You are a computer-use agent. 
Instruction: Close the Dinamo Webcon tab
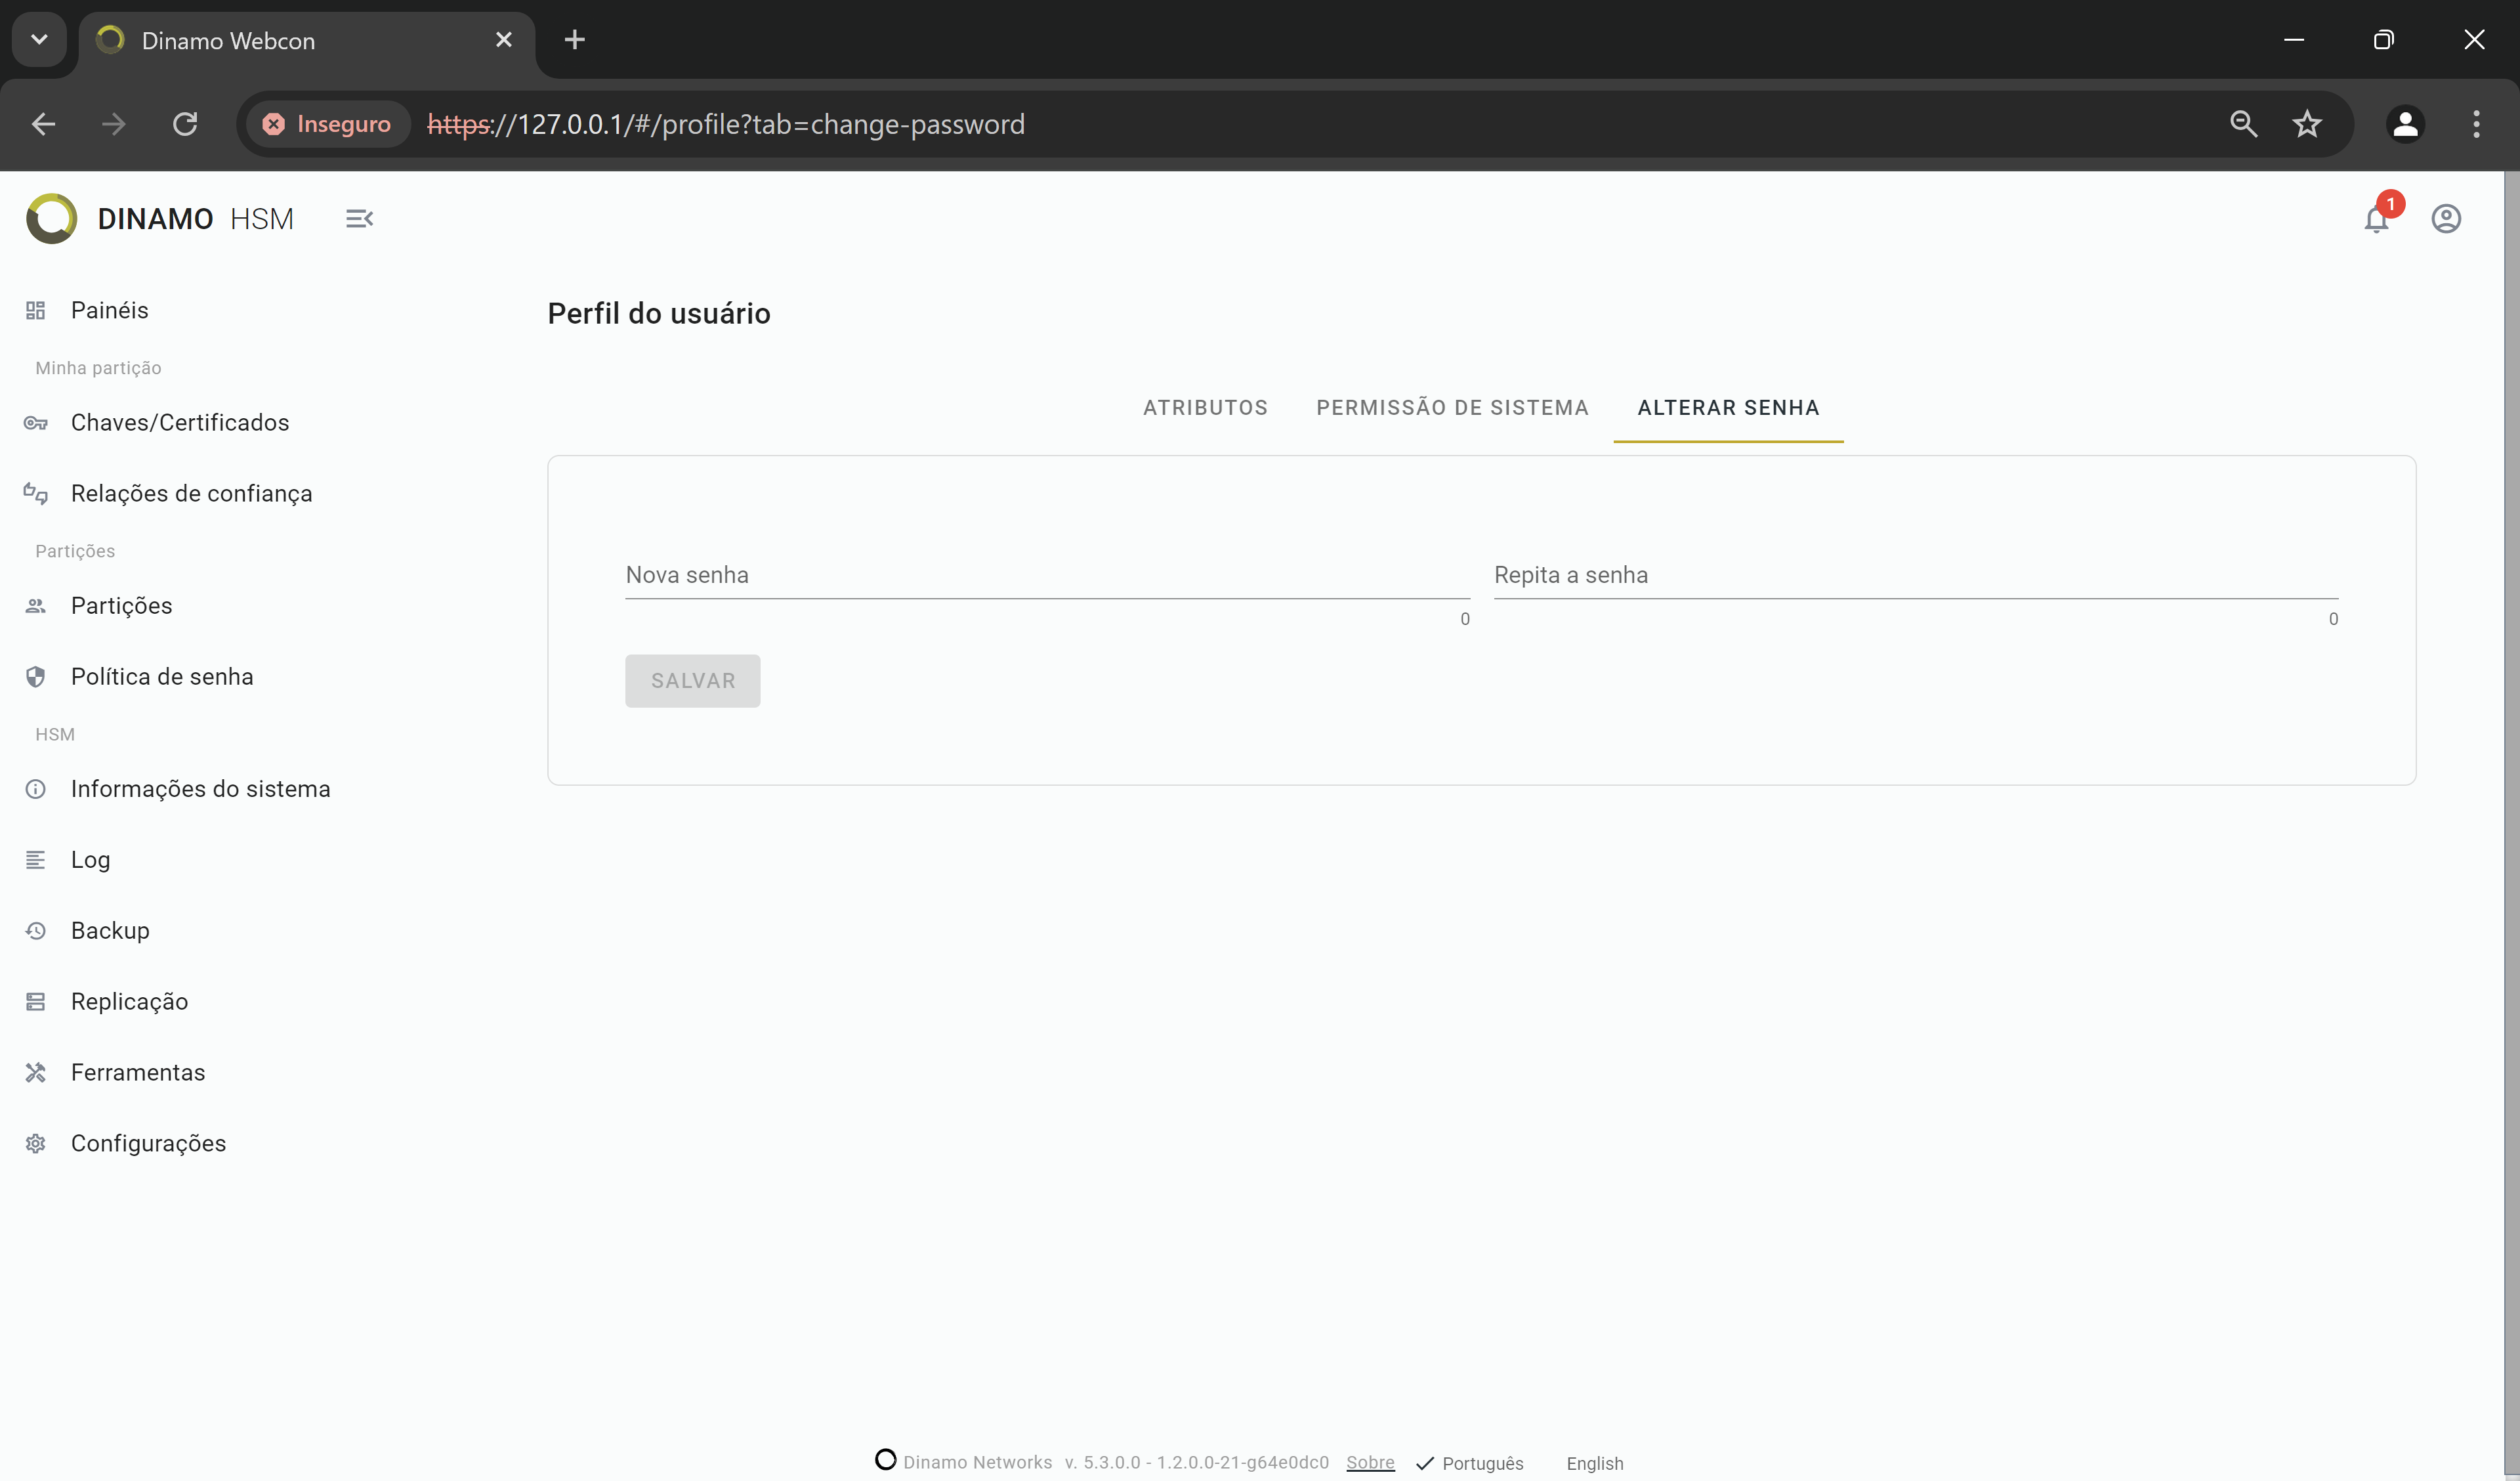pyautogui.click(x=504, y=40)
